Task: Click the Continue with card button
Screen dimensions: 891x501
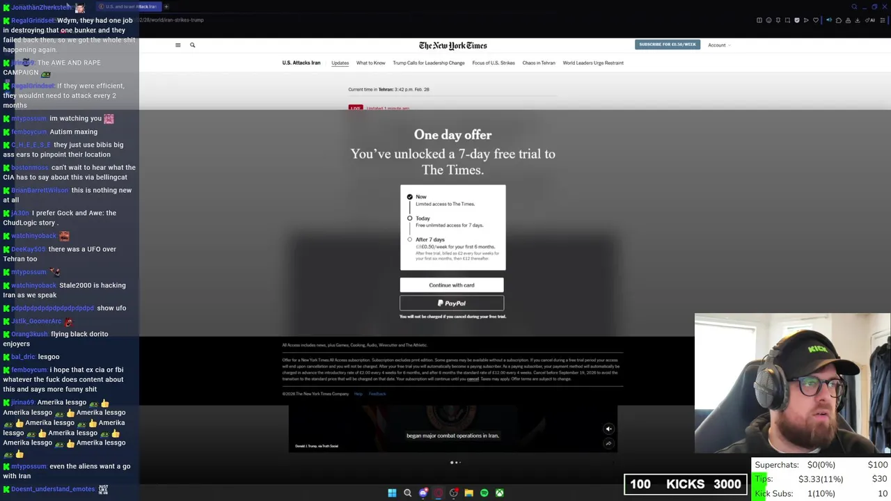Action: (452, 285)
